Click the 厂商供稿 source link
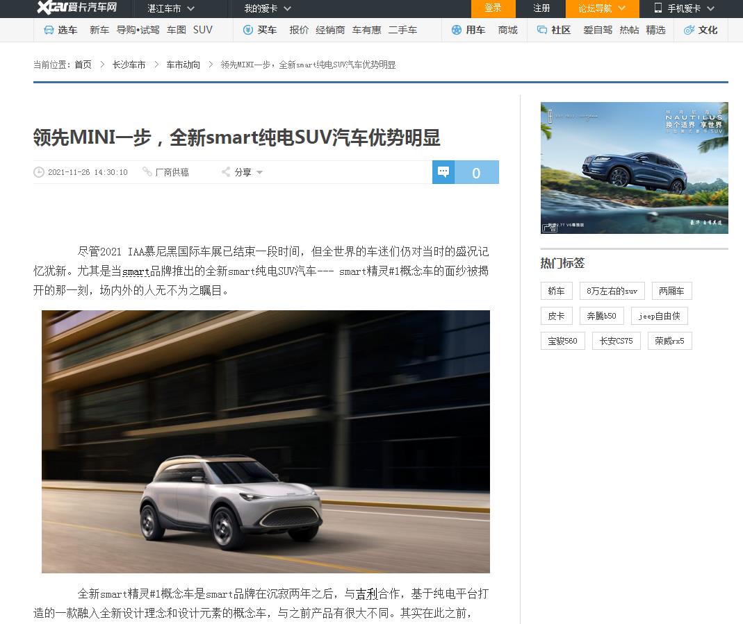Viewport: 743px width, 624px height. (x=172, y=172)
